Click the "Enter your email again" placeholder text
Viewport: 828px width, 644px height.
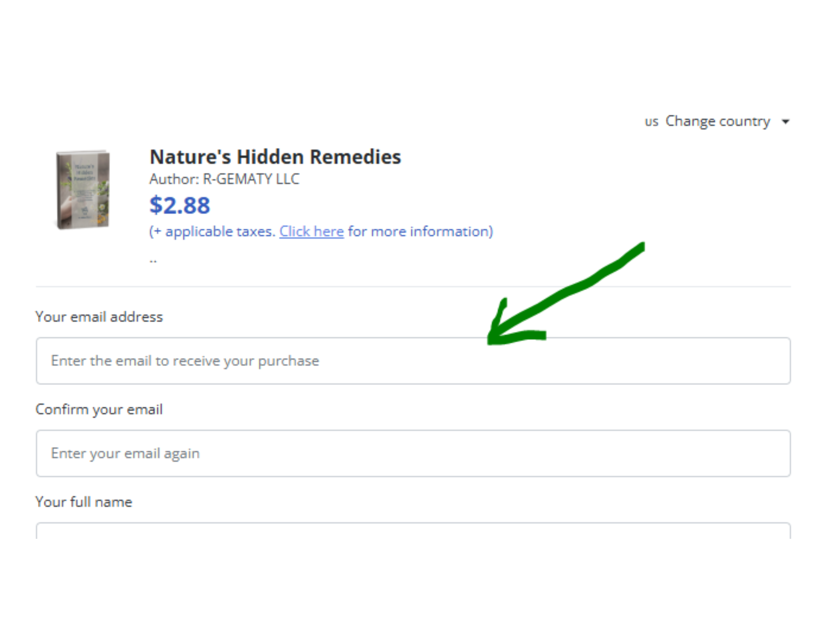tap(124, 453)
